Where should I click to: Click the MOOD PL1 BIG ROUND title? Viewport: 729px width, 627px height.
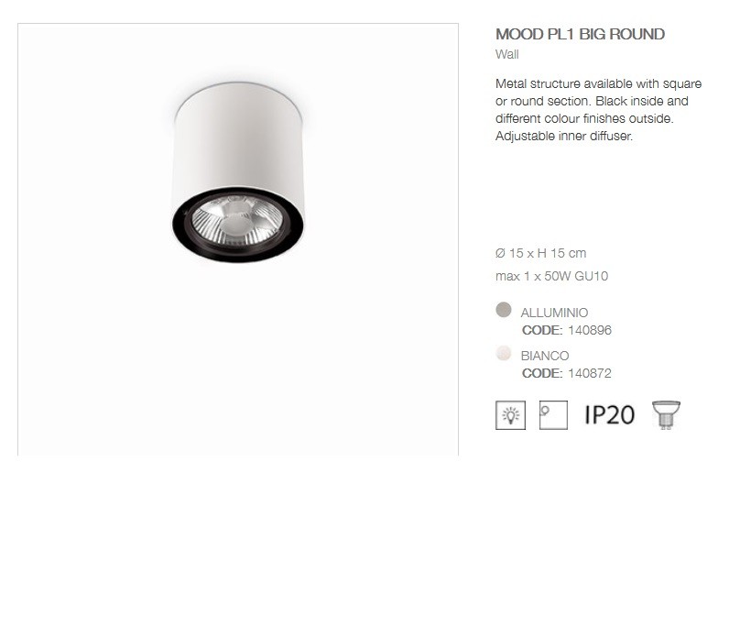pyautogui.click(x=580, y=34)
